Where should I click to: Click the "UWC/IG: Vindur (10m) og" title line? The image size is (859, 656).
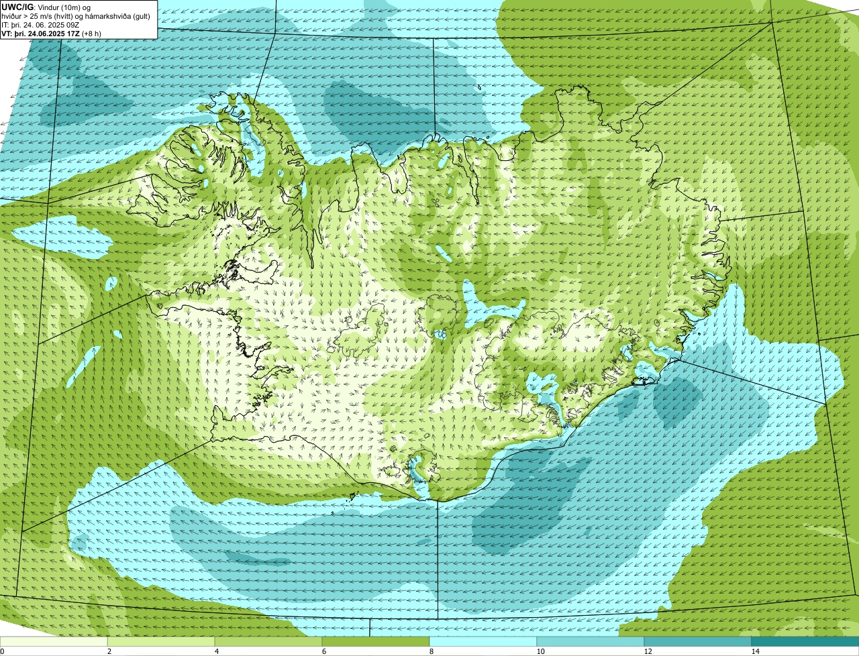pyautogui.click(x=46, y=7)
